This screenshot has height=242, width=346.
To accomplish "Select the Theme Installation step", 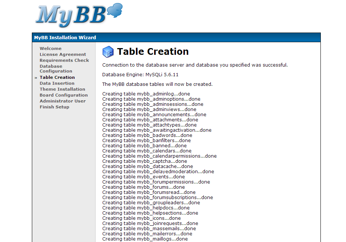I will [x=62, y=89].
